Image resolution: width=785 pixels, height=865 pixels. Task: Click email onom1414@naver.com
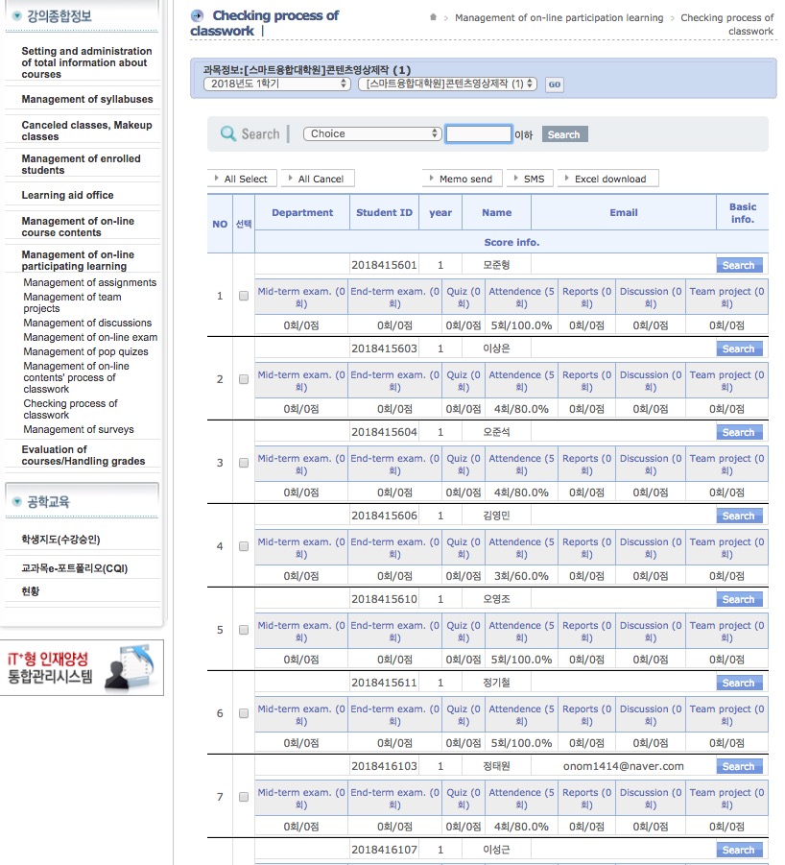[x=624, y=766]
